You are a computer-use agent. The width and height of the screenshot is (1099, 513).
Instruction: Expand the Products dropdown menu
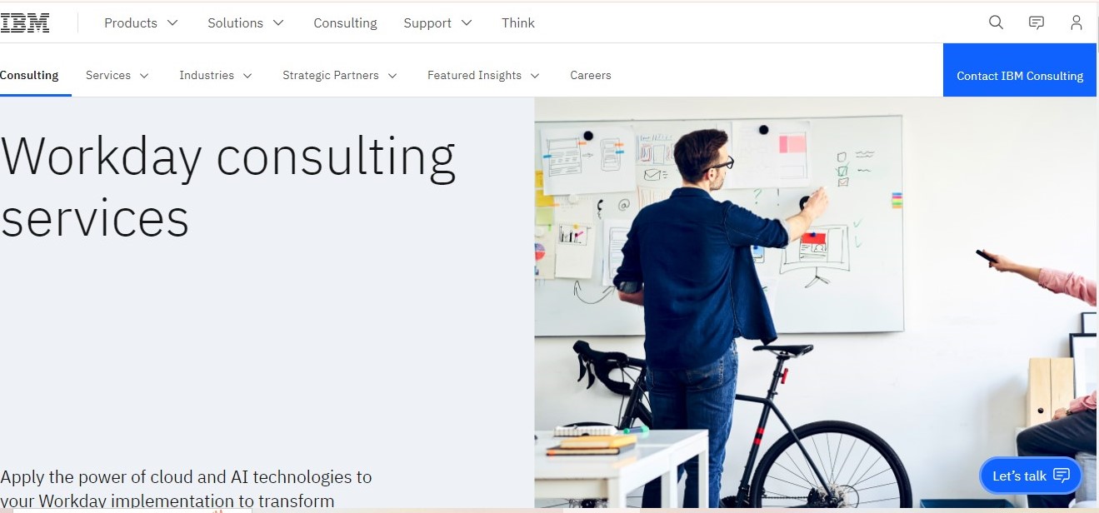point(141,23)
